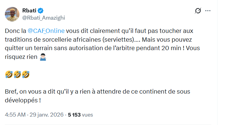Open the 4:55 AM timestamp link

(x=16, y=115)
